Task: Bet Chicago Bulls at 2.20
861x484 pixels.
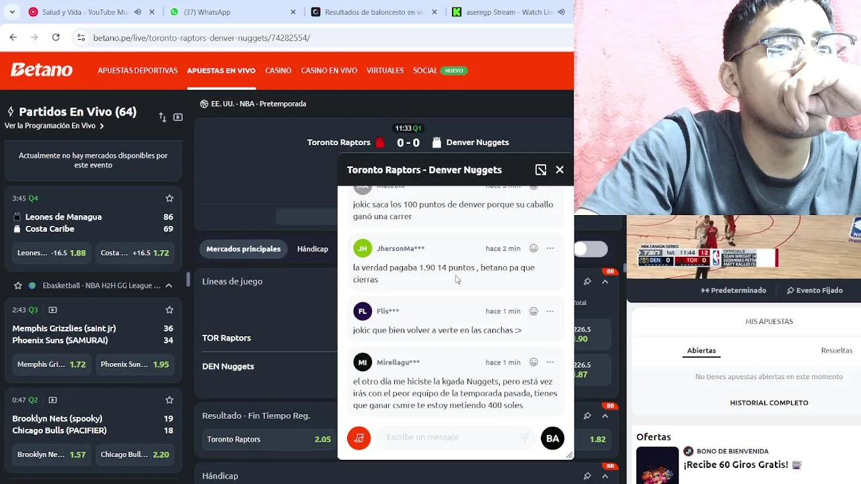Action: (x=135, y=454)
